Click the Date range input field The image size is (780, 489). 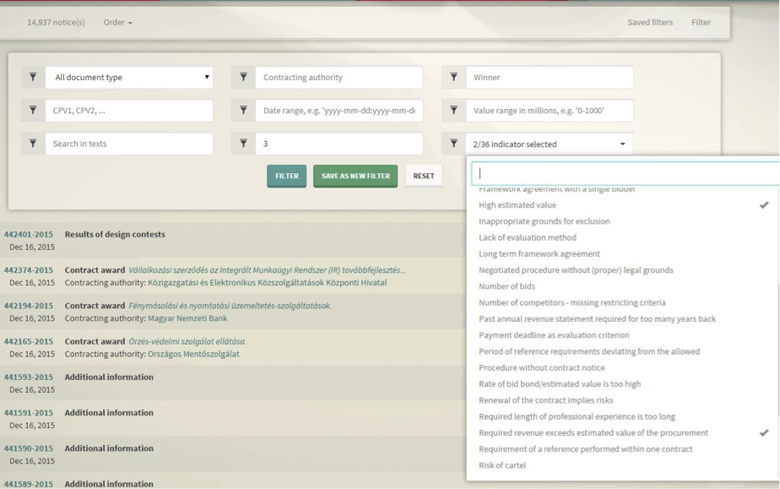point(339,111)
